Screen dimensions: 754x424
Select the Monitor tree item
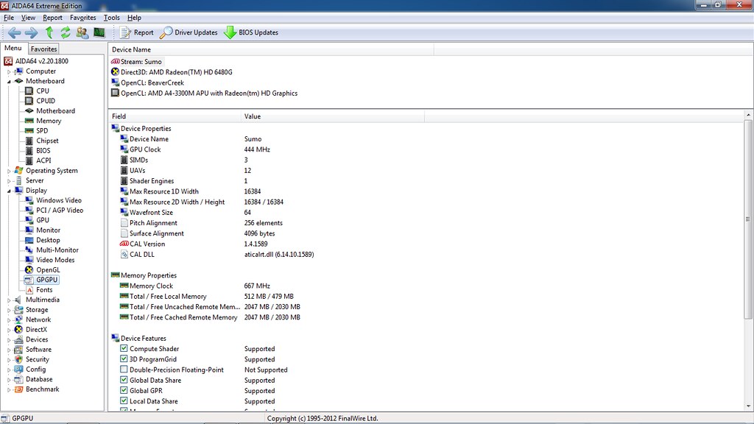point(49,230)
